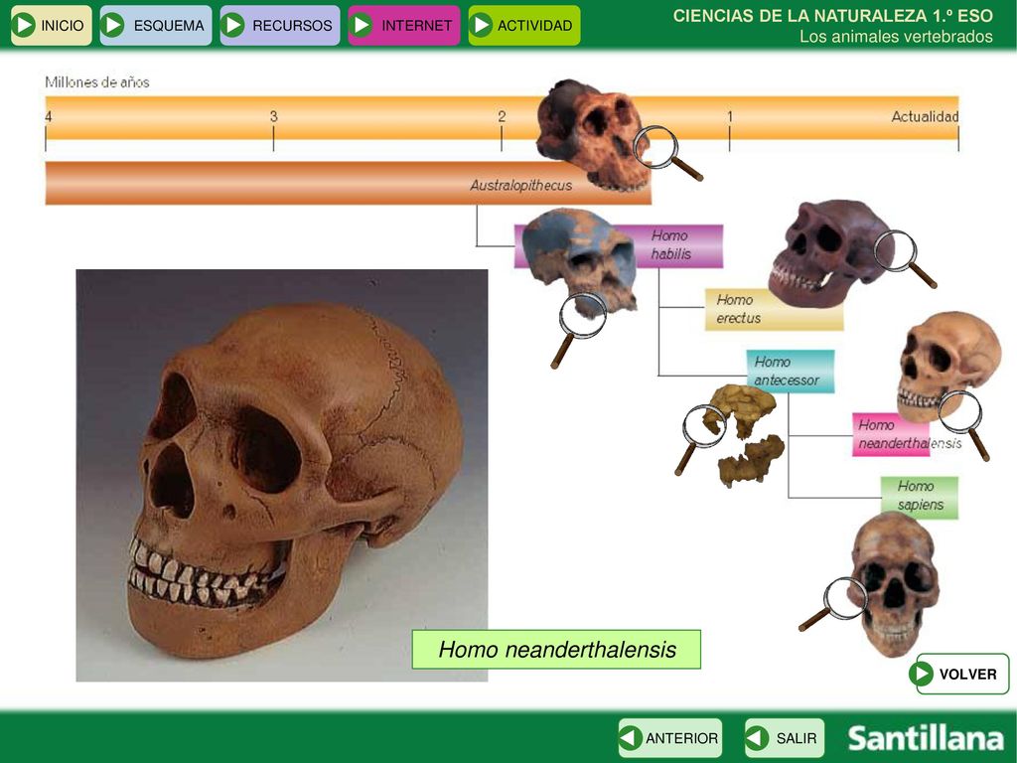Click the pink Homo neanderthalensis label
1017x763 pixels.
tap(891, 435)
